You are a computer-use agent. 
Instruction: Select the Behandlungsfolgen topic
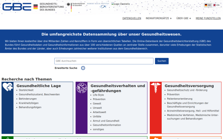click(x=30, y=107)
